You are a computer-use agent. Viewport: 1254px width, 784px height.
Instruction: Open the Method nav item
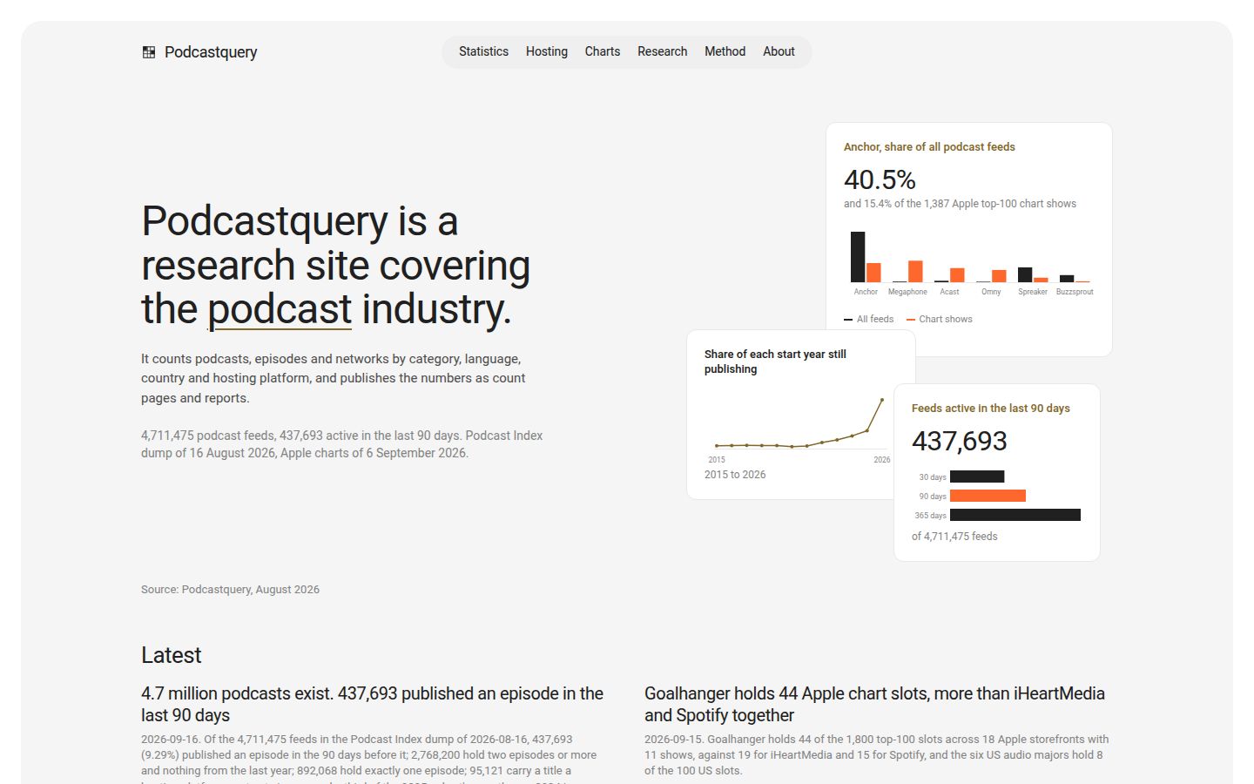tap(725, 51)
